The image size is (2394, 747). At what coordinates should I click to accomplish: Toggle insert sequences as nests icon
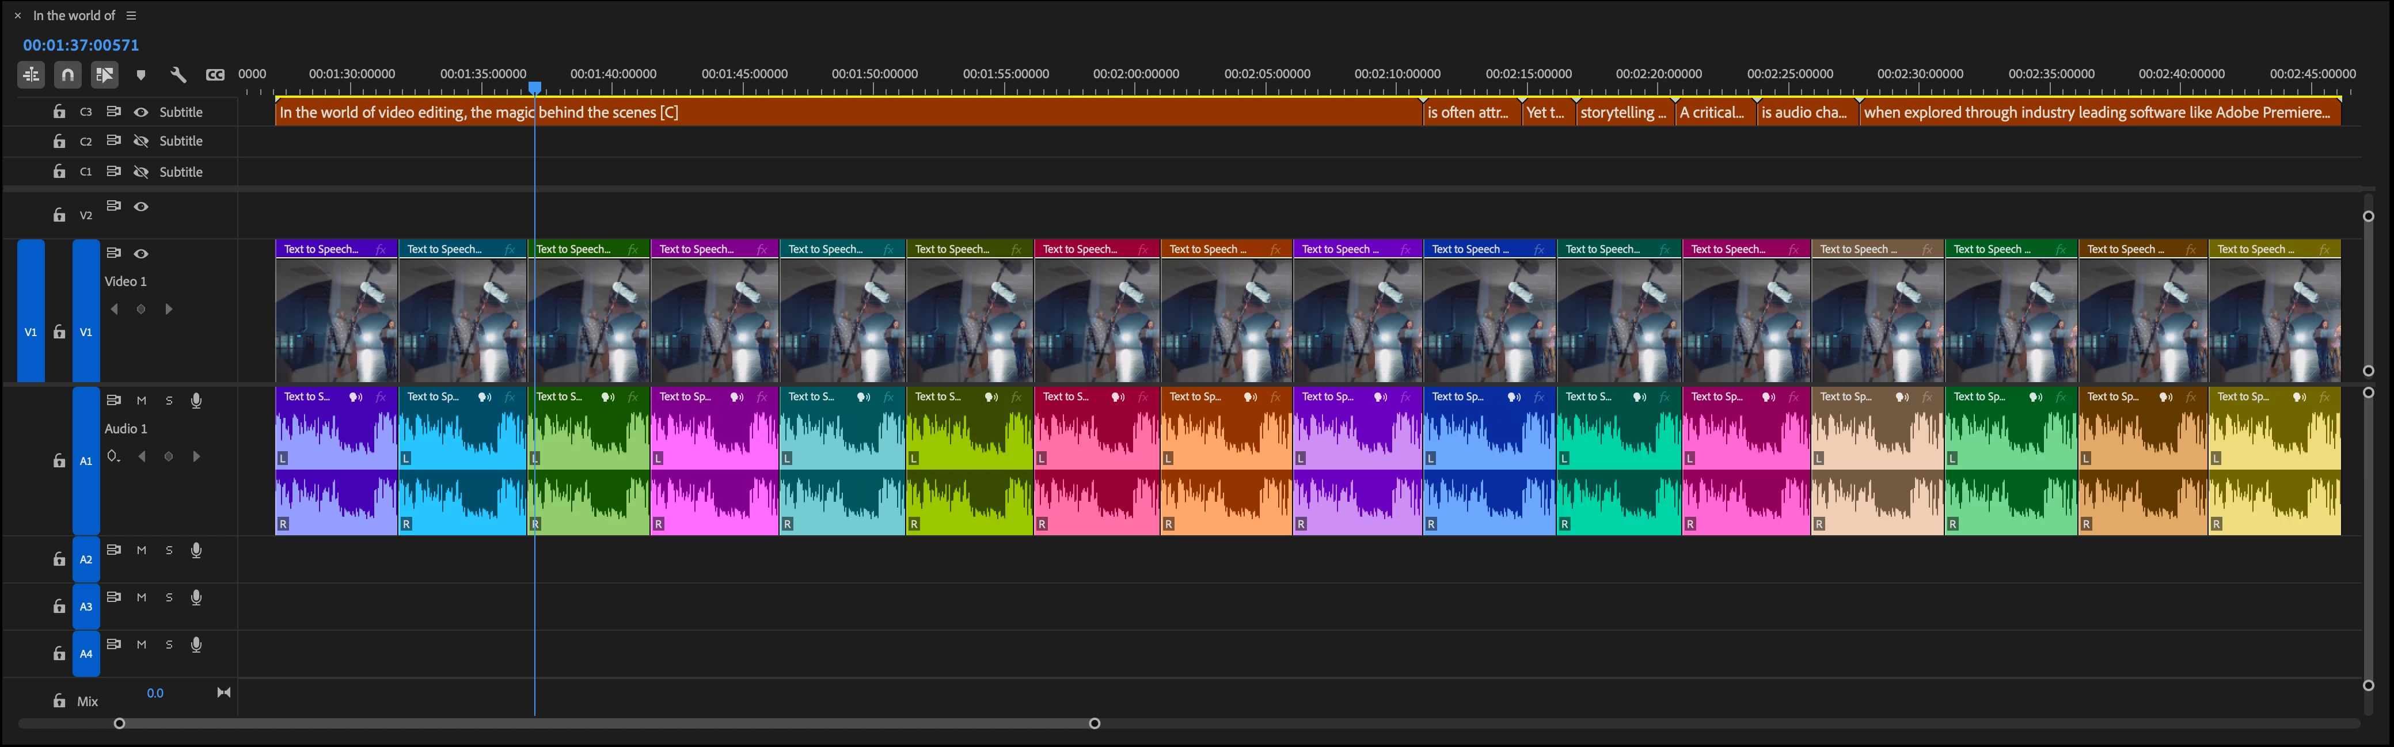pos(31,74)
